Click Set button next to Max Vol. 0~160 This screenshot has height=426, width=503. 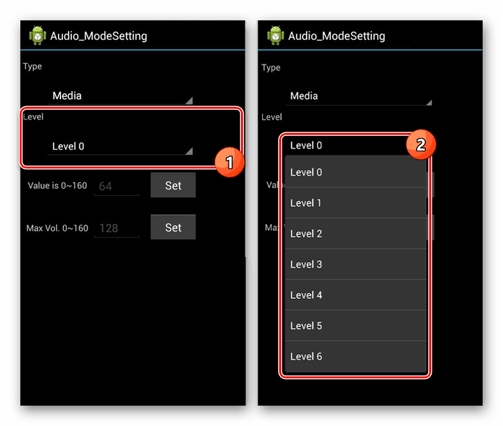[x=173, y=228]
